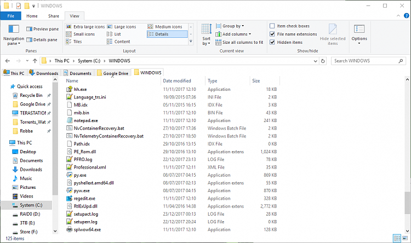The image size is (411, 243).
Task: Switch to the Google Drive folder tab
Action: (113, 73)
